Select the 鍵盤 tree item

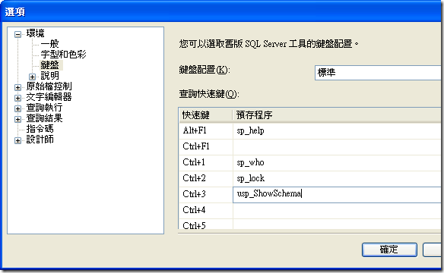pyautogui.click(x=50, y=65)
